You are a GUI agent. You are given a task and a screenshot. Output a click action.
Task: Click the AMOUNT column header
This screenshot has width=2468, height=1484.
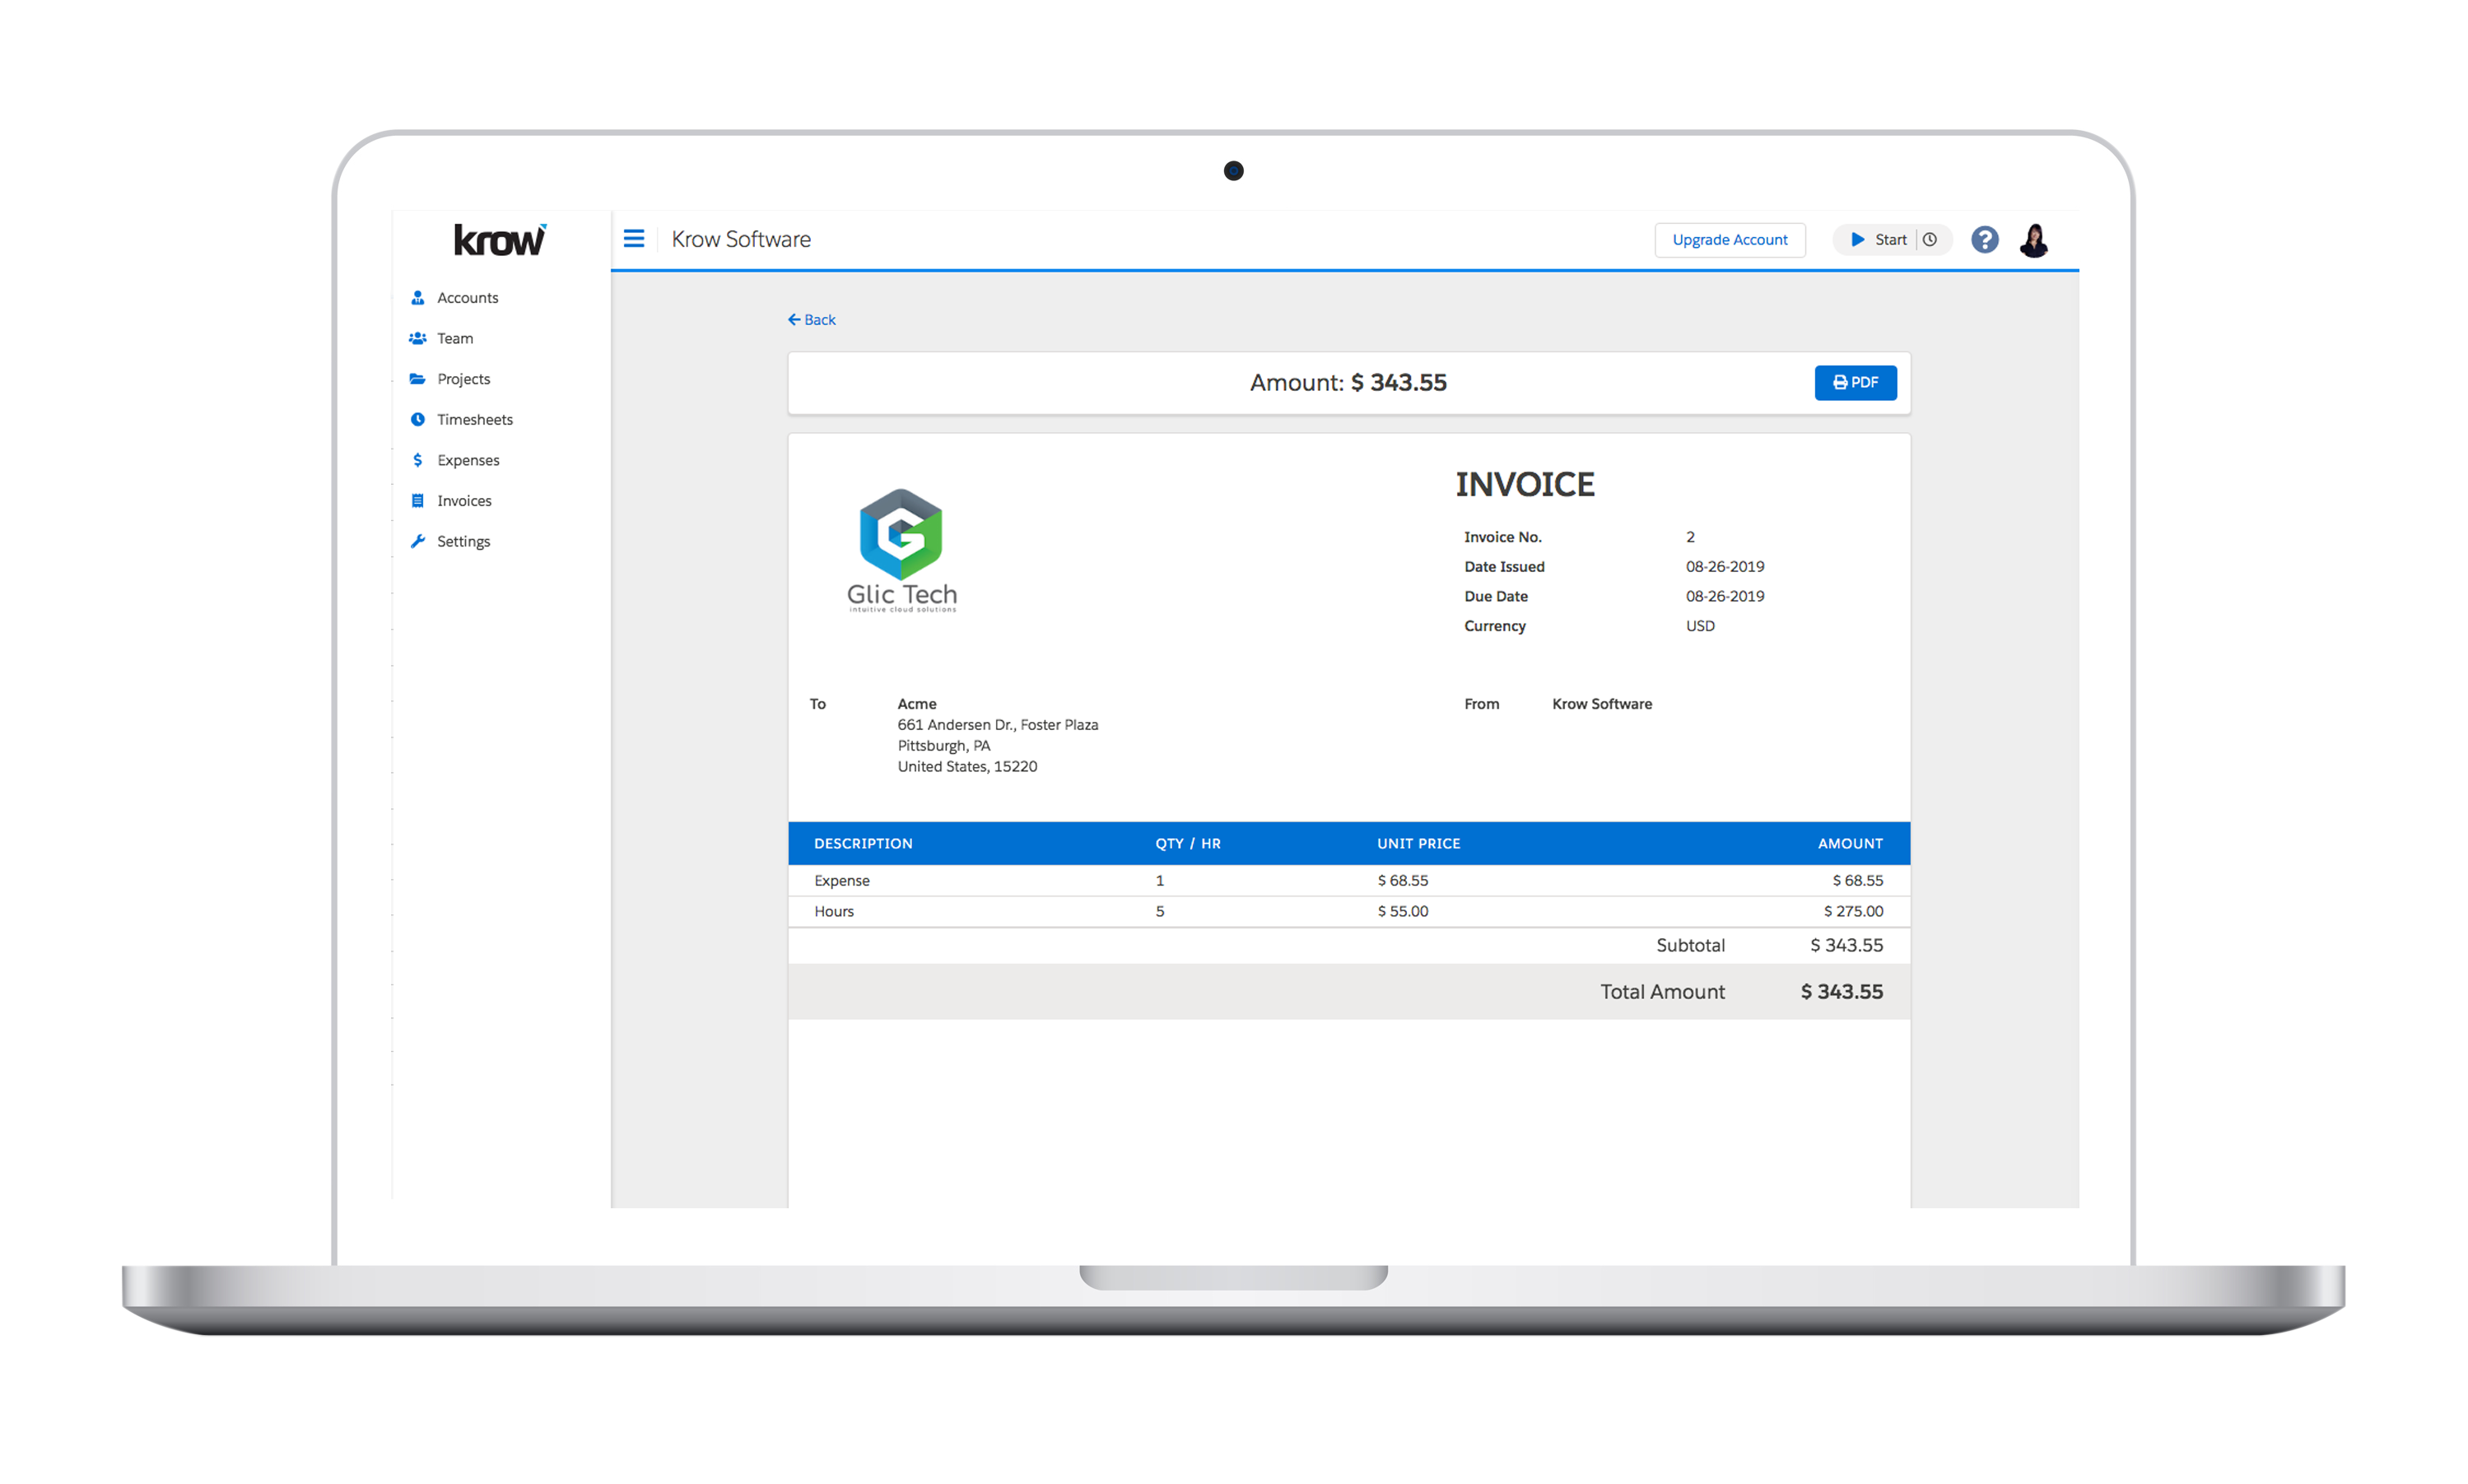click(x=1849, y=844)
